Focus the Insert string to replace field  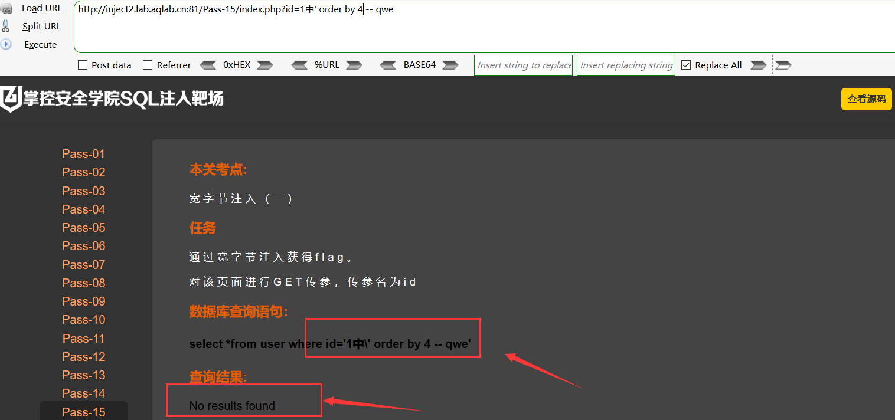click(523, 65)
